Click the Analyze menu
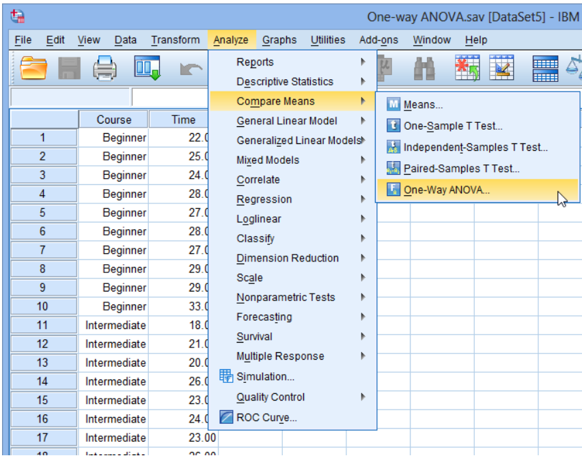This screenshot has height=458, width=582. pyautogui.click(x=231, y=40)
